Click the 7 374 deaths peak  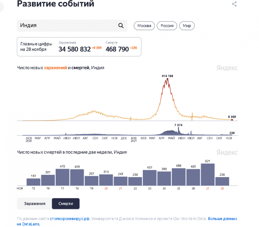(179, 128)
